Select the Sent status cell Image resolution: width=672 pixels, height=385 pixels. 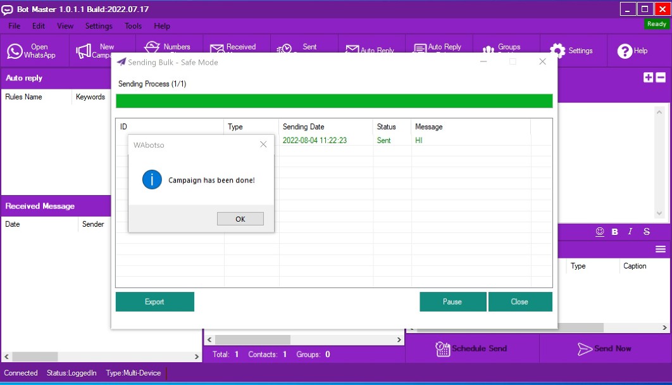pyautogui.click(x=383, y=140)
